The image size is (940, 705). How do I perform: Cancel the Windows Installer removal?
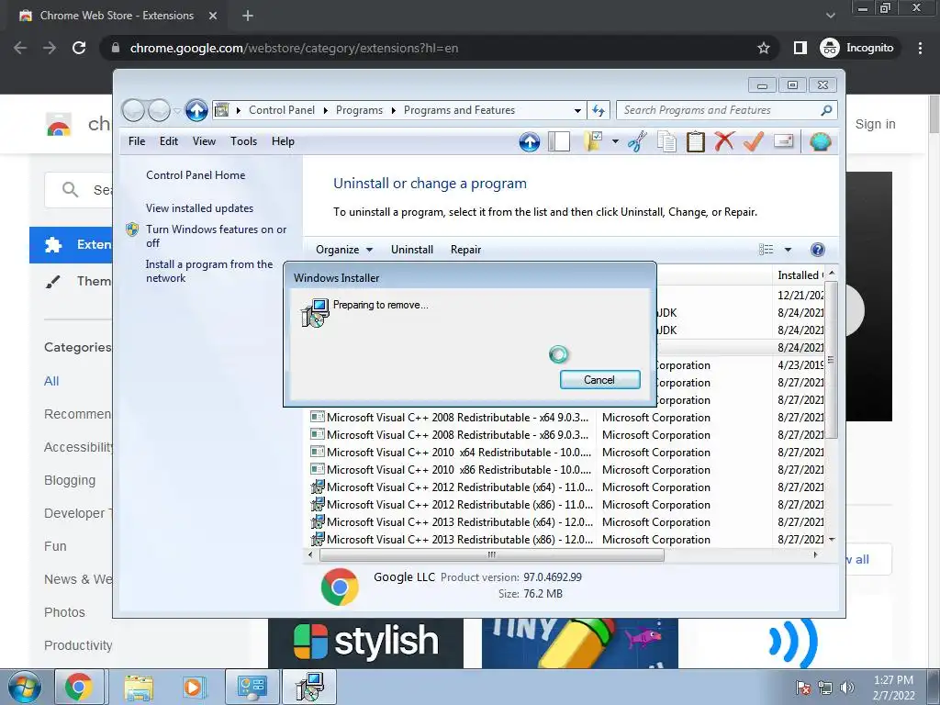[x=599, y=380]
